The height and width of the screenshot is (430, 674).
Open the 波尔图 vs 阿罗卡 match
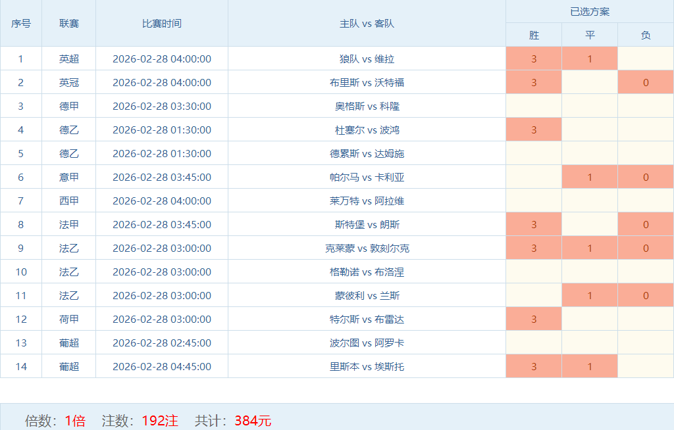(x=367, y=343)
